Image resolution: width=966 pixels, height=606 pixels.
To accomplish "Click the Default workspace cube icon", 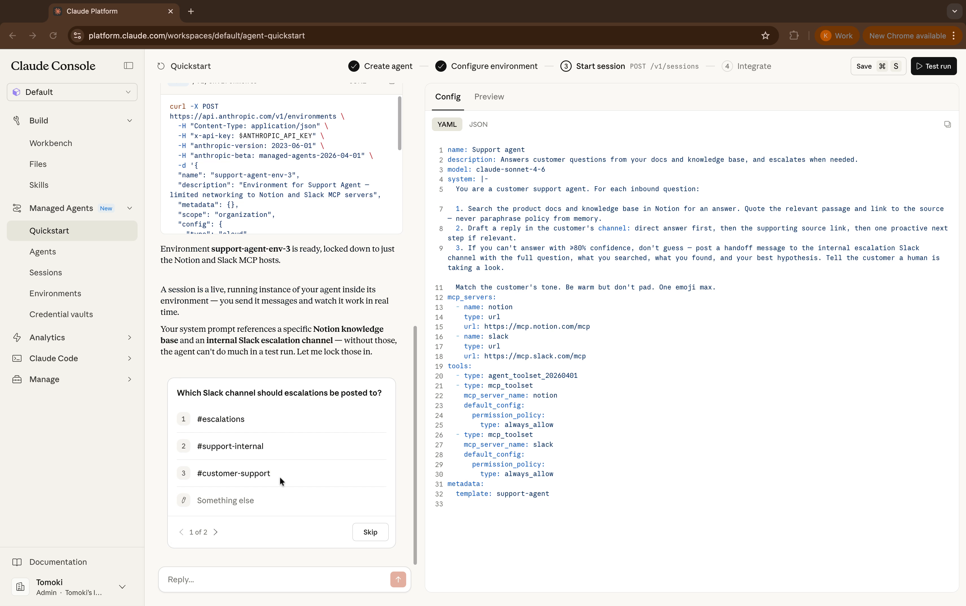I will (16, 92).
